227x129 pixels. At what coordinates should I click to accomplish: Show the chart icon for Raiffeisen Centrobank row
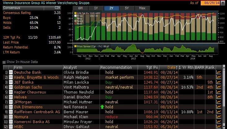pos(219,112)
